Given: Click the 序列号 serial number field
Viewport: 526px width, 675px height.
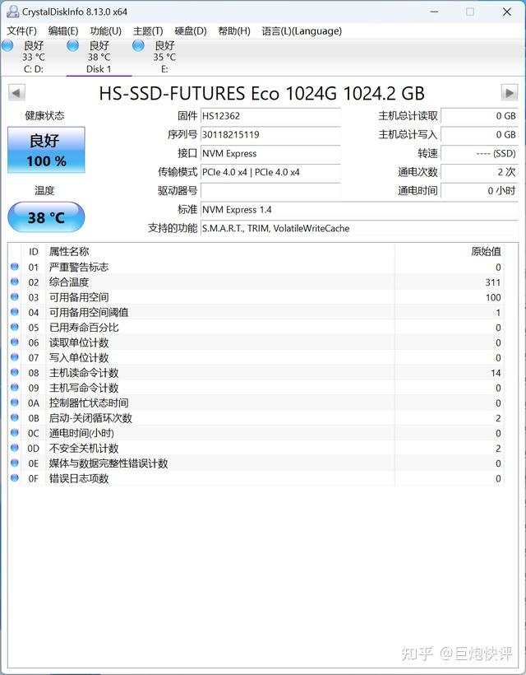Looking at the screenshot, I should (271, 135).
